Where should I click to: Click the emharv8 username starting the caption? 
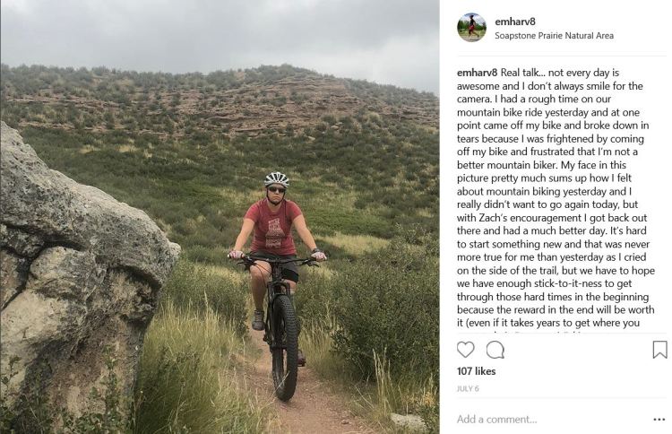click(x=477, y=72)
